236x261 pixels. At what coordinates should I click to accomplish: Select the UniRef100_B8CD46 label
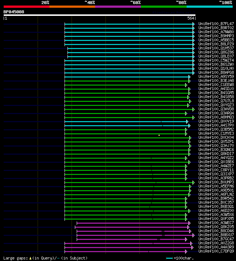tap(216, 231)
